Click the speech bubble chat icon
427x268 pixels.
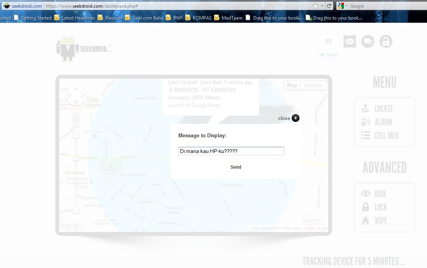pos(368,41)
